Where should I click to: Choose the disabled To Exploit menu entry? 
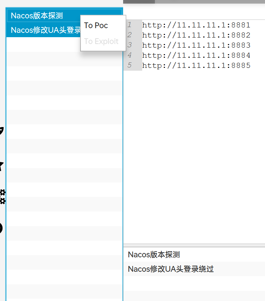(x=101, y=41)
